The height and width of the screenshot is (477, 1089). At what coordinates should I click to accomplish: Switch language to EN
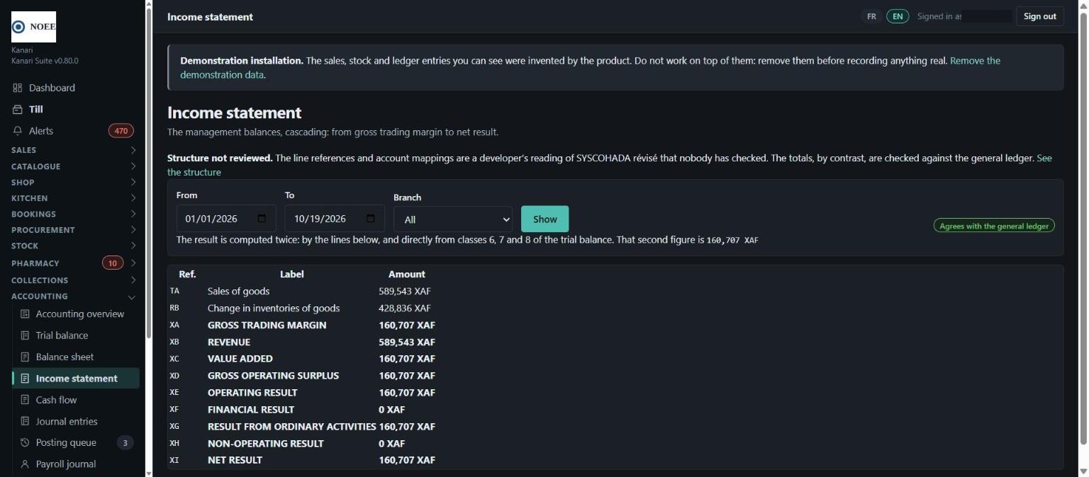(898, 16)
